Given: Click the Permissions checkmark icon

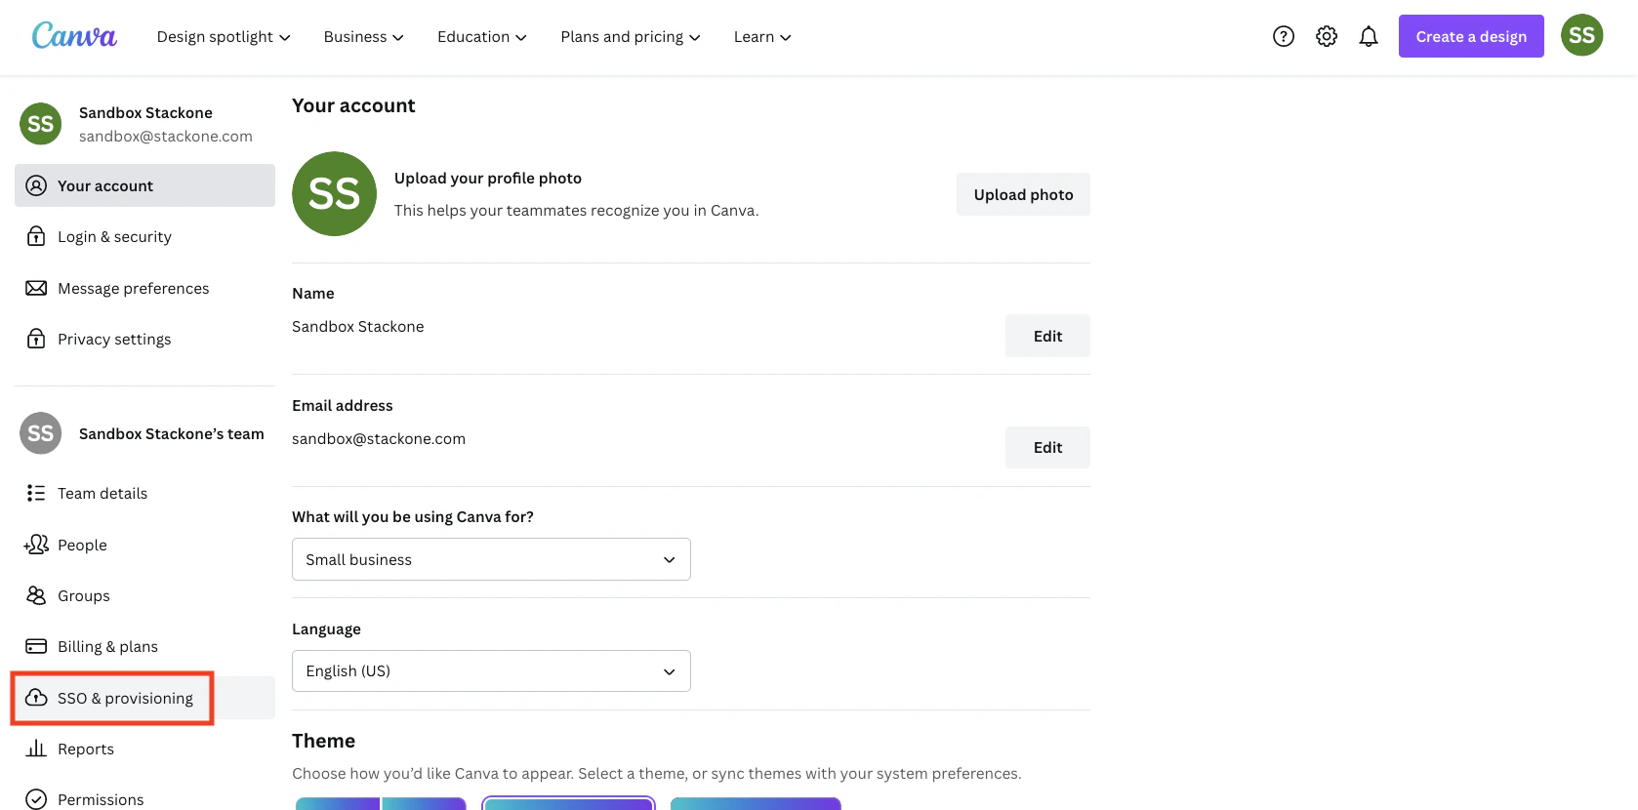Looking at the screenshot, I should [36, 799].
